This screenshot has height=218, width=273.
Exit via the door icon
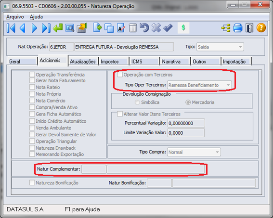[x=249, y=28]
